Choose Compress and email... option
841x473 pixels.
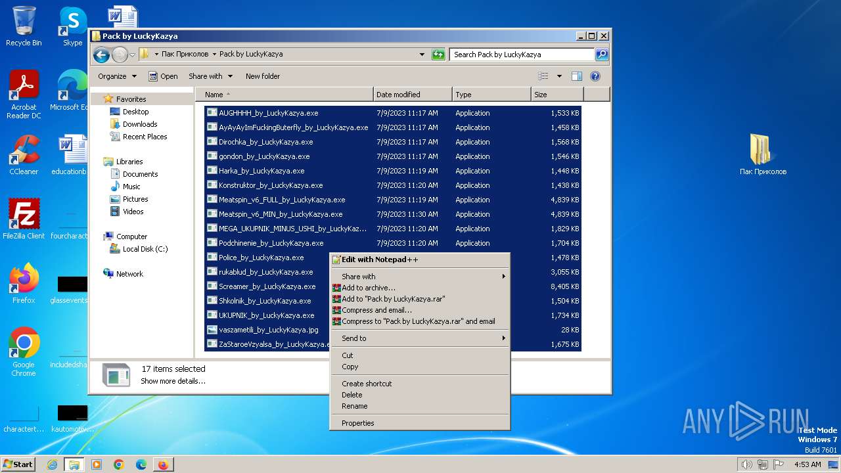coord(420,310)
